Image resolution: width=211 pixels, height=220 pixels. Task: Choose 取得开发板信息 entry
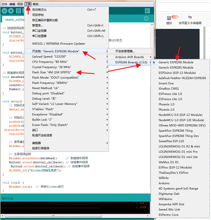coord(67,135)
